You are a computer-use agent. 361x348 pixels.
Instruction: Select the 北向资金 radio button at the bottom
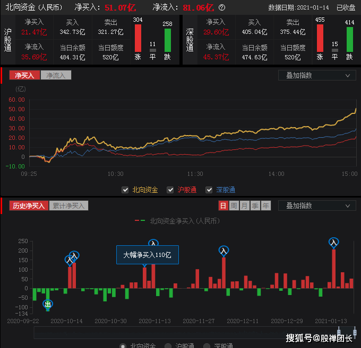[123, 346]
